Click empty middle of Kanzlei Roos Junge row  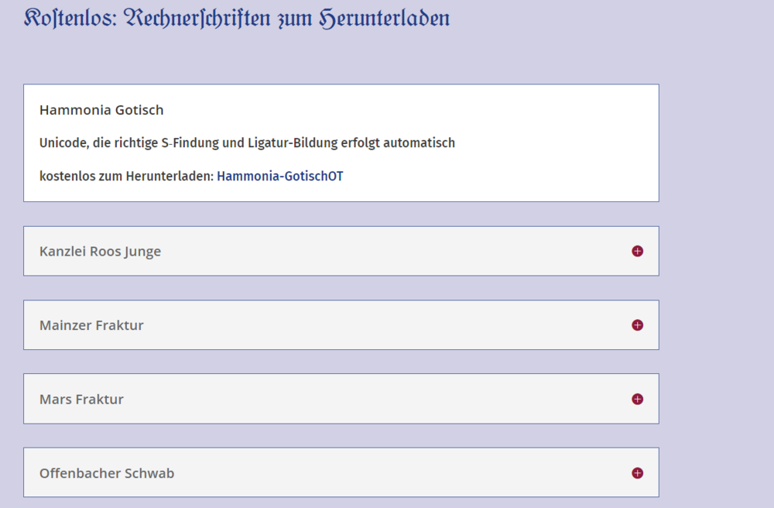pos(387,251)
